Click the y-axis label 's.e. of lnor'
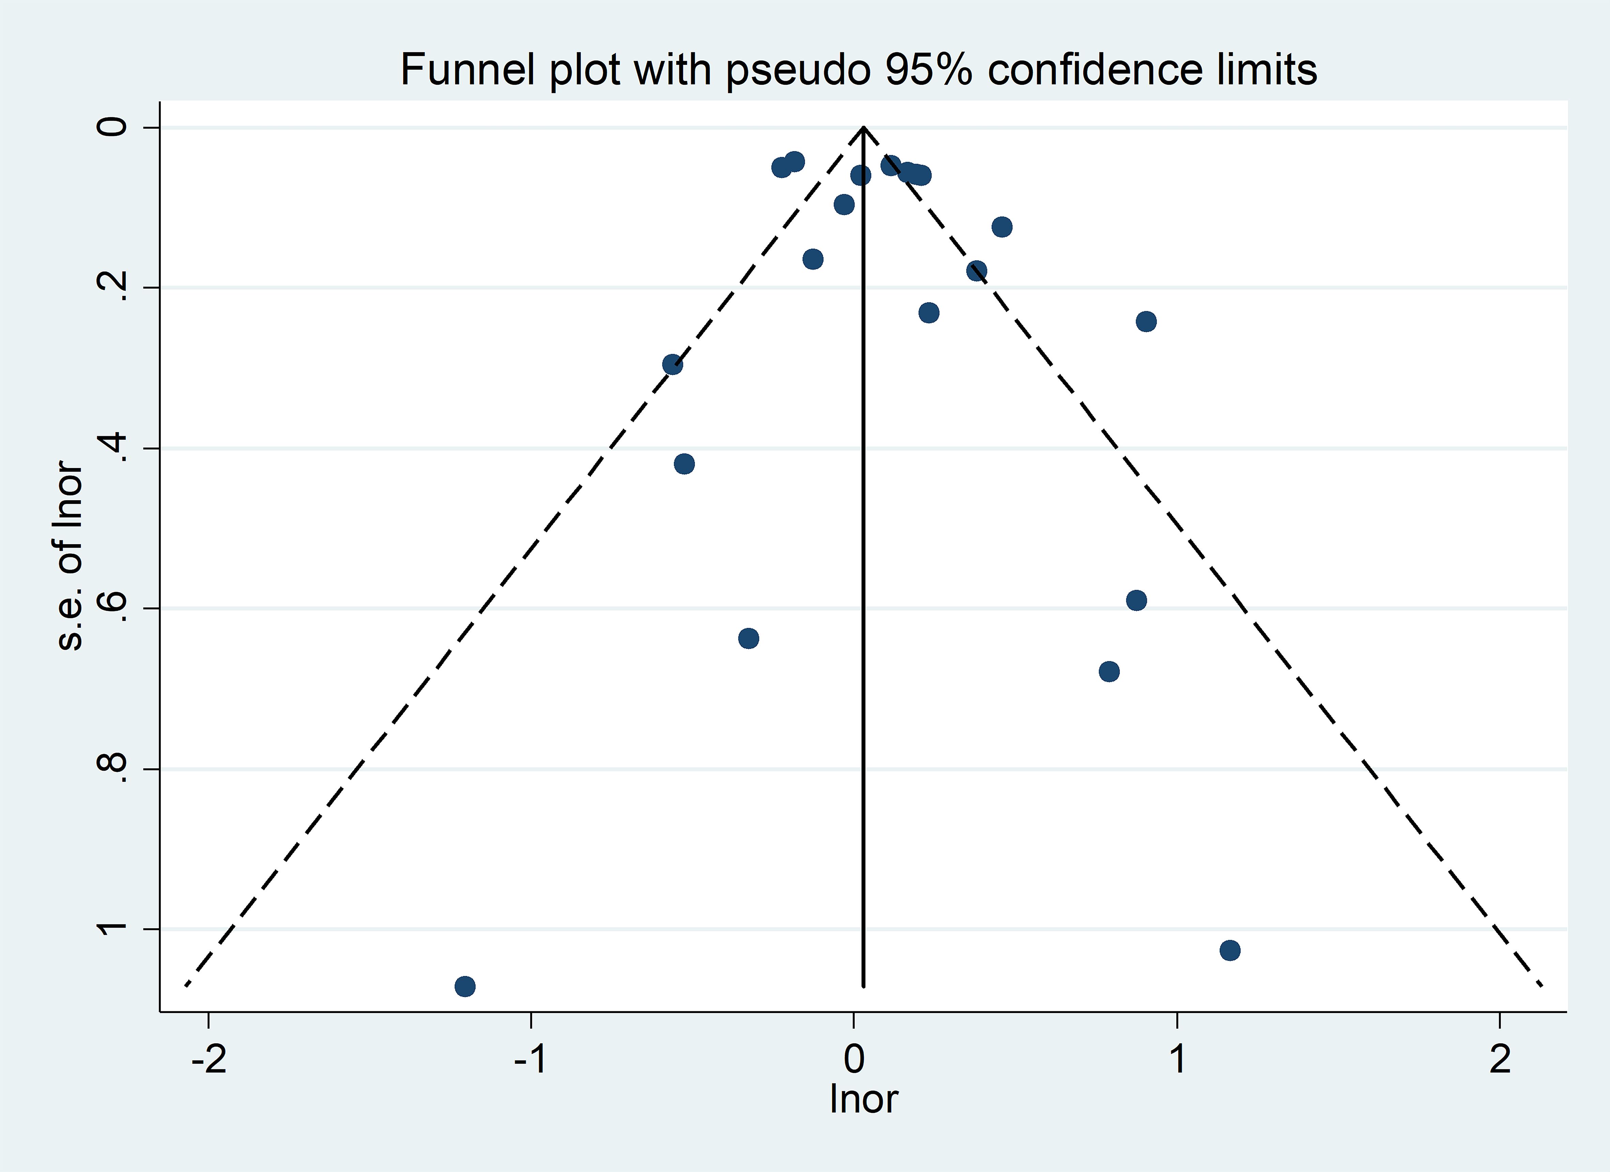Image resolution: width=1610 pixels, height=1172 pixels. (70, 556)
